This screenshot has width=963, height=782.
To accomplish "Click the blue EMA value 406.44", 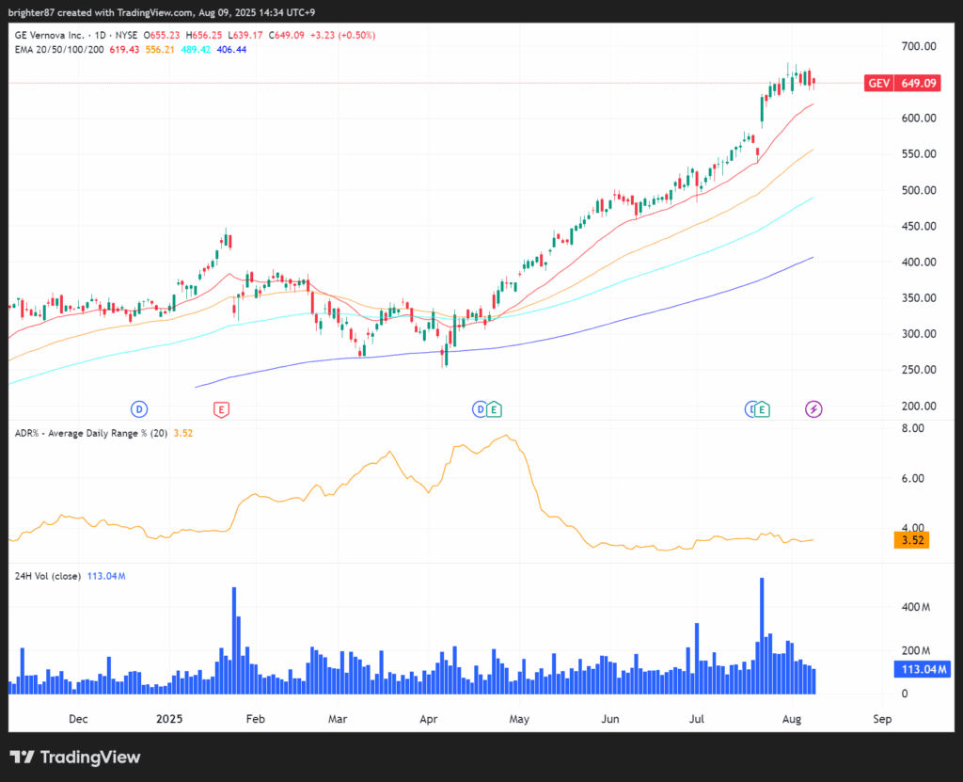I will [231, 50].
